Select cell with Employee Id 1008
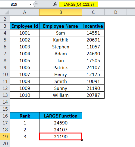The width and height of the screenshot is (135, 147). click(x=25, y=81)
